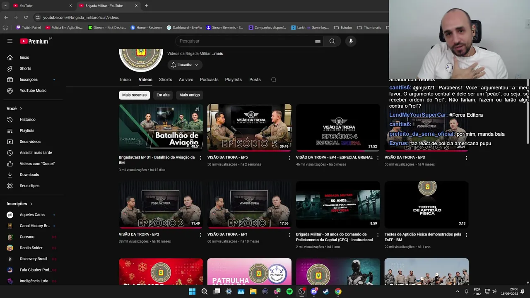530x298 pixels.
Task: Open Spotify from the taskbar
Action: click(x=289, y=291)
